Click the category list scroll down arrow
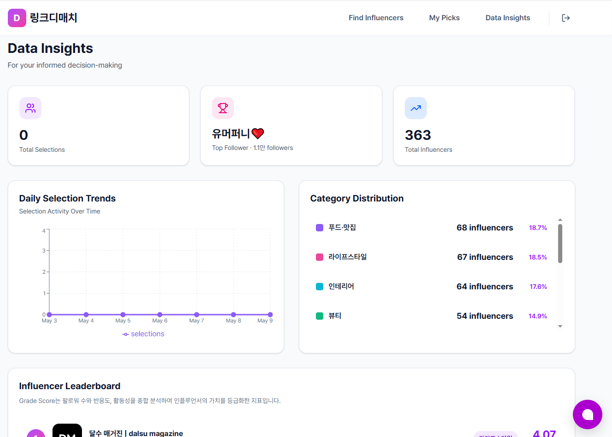Viewport: 612px width, 437px height. click(560, 326)
